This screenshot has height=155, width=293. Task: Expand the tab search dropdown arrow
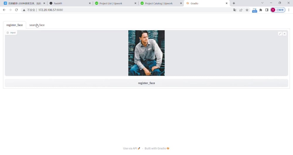[x=262, y=3]
